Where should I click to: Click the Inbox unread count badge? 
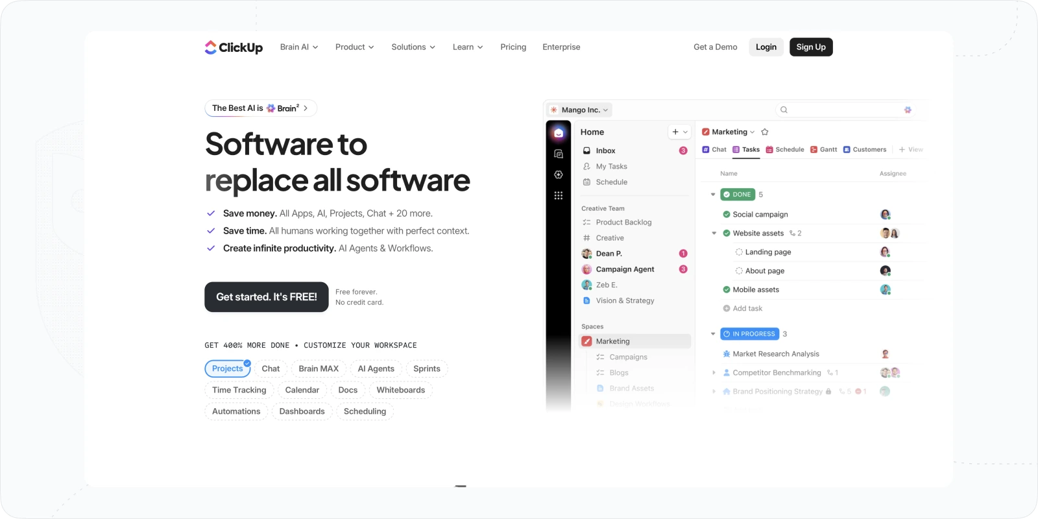(683, 151)
